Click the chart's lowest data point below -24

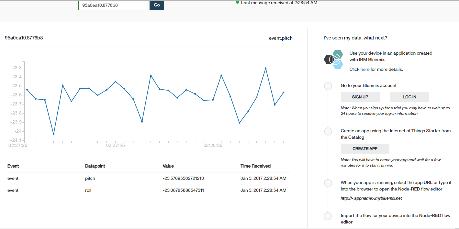coord(53,134)
